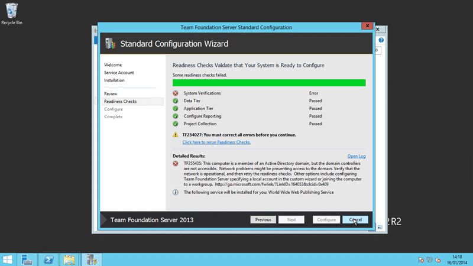The image size is (473, 266).
Task: Click the TF255435 detailed error description
Action: pos(273,174)
